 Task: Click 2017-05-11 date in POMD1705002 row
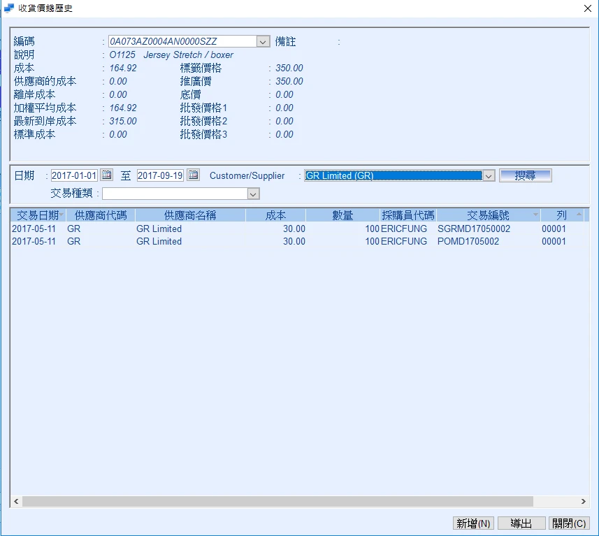(x=34, y=241)
